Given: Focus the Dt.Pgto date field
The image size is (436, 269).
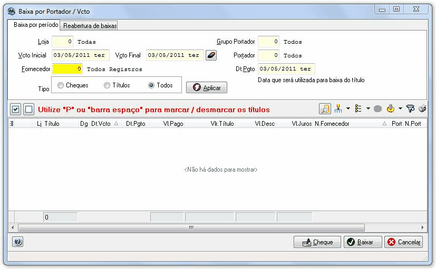Looking at the screenshot, I should tap(286, 69).
